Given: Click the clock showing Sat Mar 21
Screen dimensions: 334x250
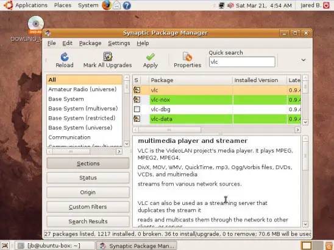Looking at the screenshot, I should tap(264, 5).
